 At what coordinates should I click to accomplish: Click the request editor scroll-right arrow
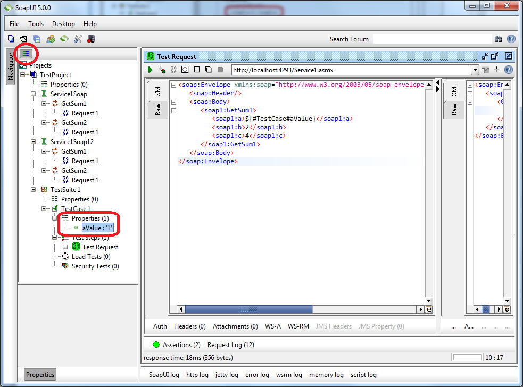pyautogui.click(x=421, y=309)
